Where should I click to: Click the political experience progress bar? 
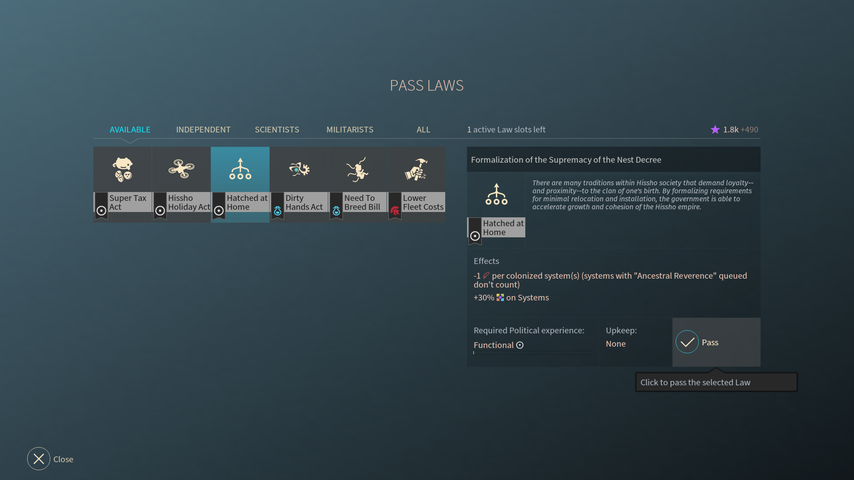click(x=532, y=353)
